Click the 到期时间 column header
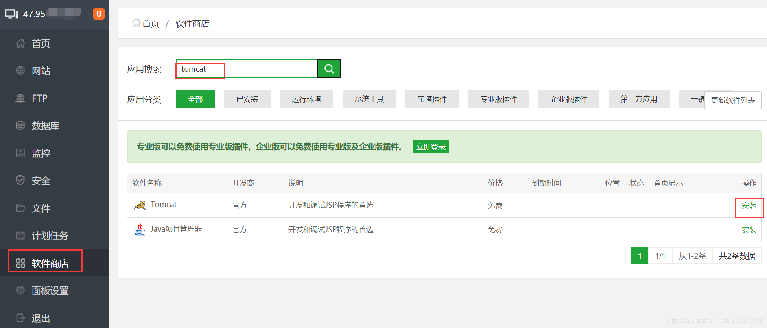 [546, 183]
